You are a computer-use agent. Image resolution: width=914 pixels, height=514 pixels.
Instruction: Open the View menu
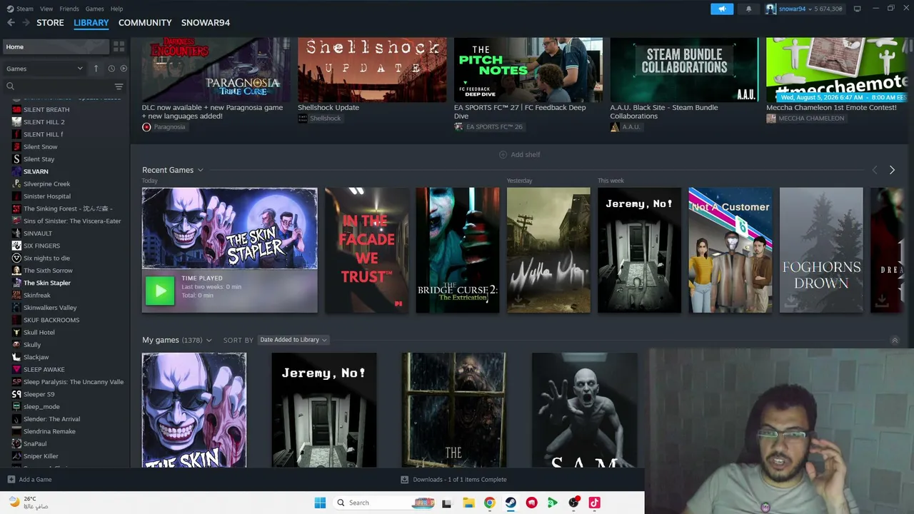pyautogui.click(x=46, y=9)
